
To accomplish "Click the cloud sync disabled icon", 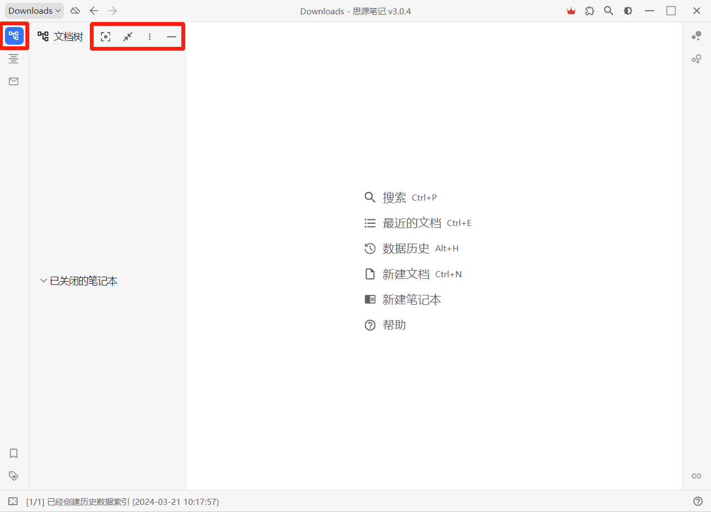I will coord(76,10).
